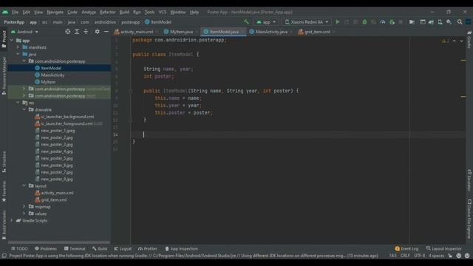Click the Make Project hammer icon
Viewport: 473px width, 266px height.
(246, 21)
